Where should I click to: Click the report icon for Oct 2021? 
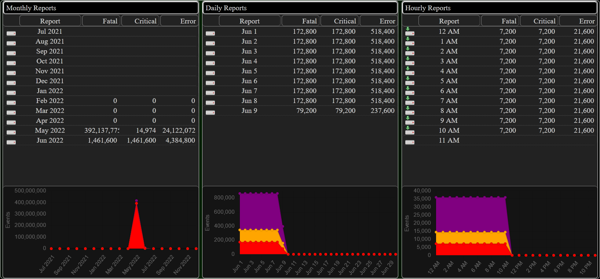coord(11,63)
